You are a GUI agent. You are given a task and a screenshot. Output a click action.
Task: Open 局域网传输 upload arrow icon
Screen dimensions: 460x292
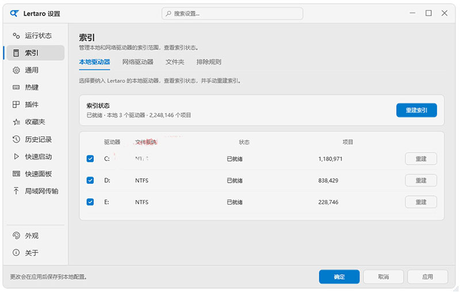[16, 191]
